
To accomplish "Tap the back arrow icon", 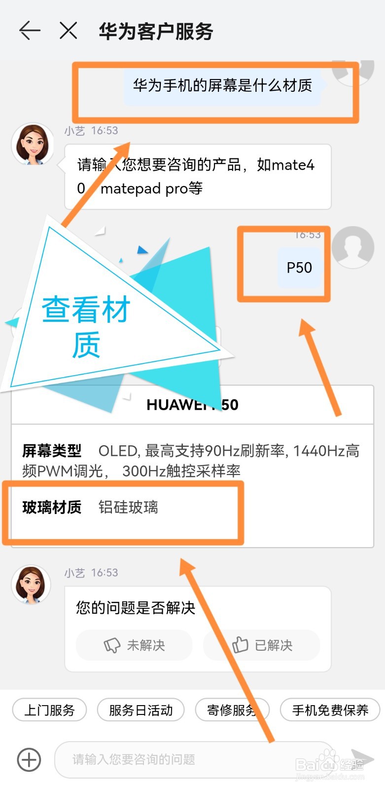I will tap(30, 31).
